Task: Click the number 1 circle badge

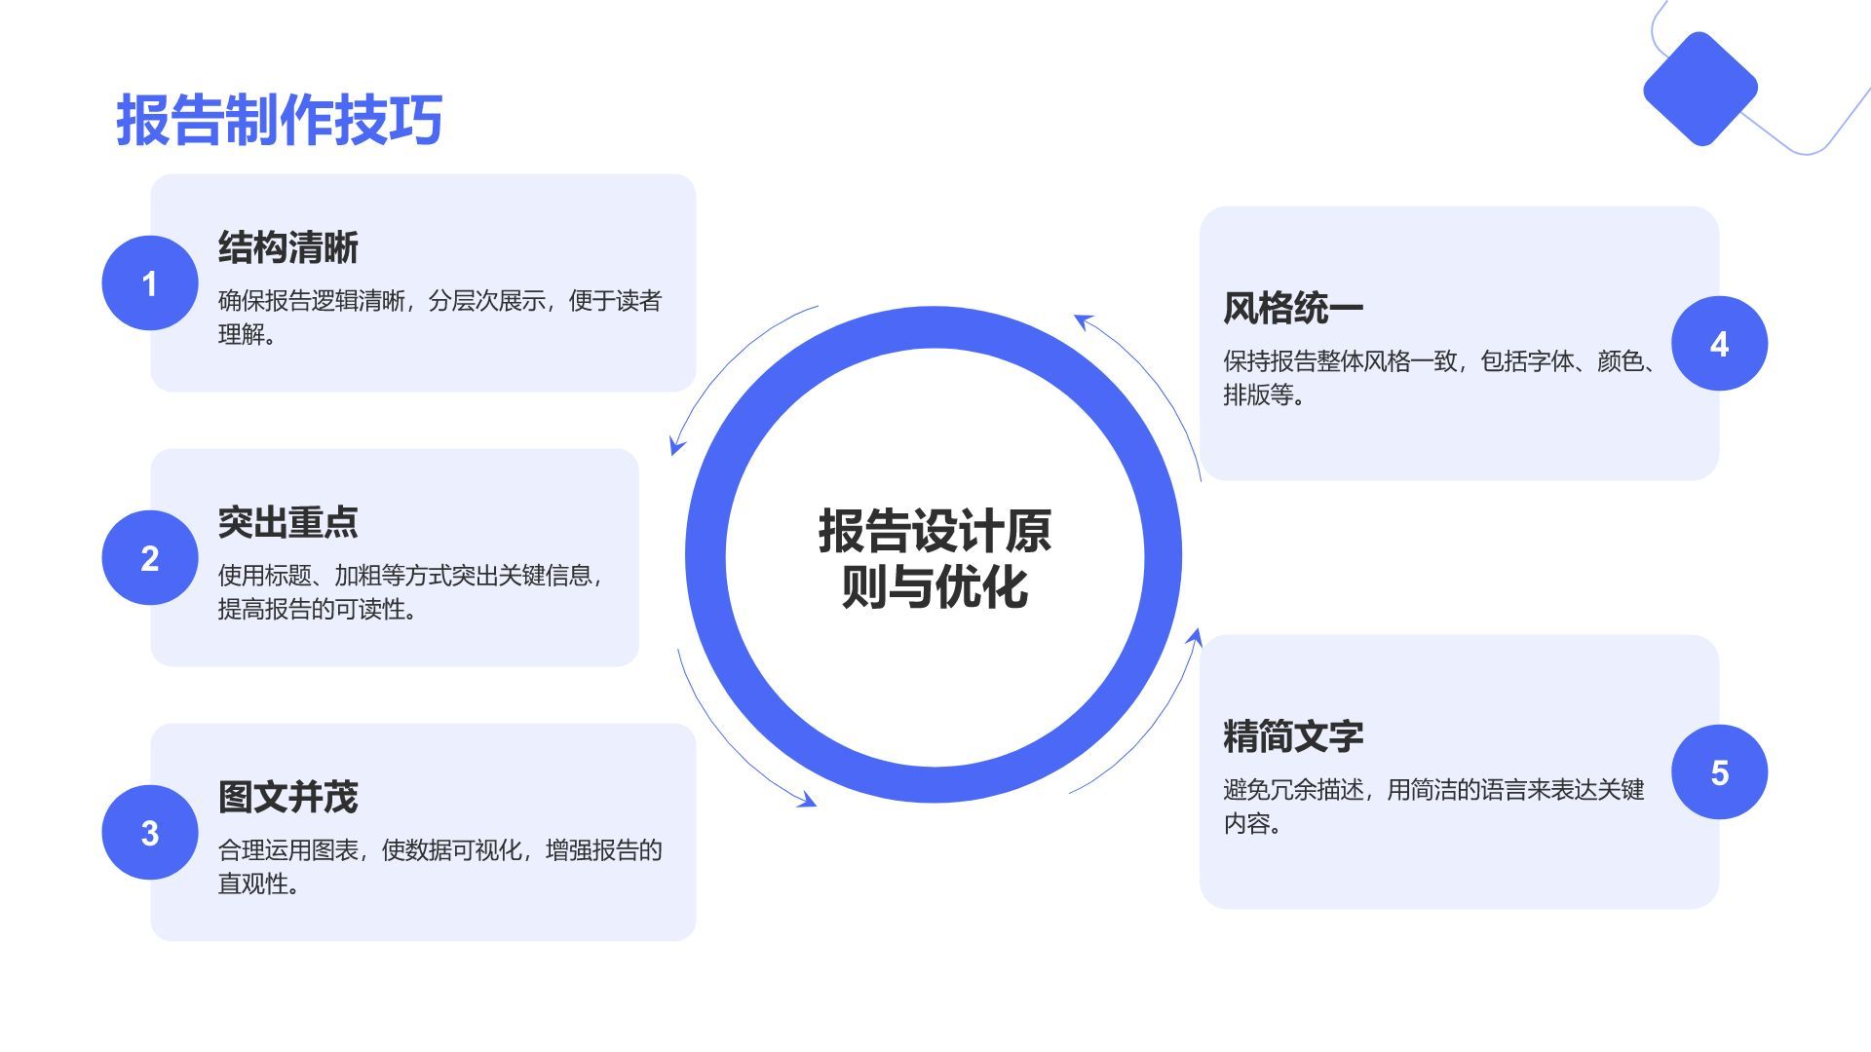Action: point(150,283)
